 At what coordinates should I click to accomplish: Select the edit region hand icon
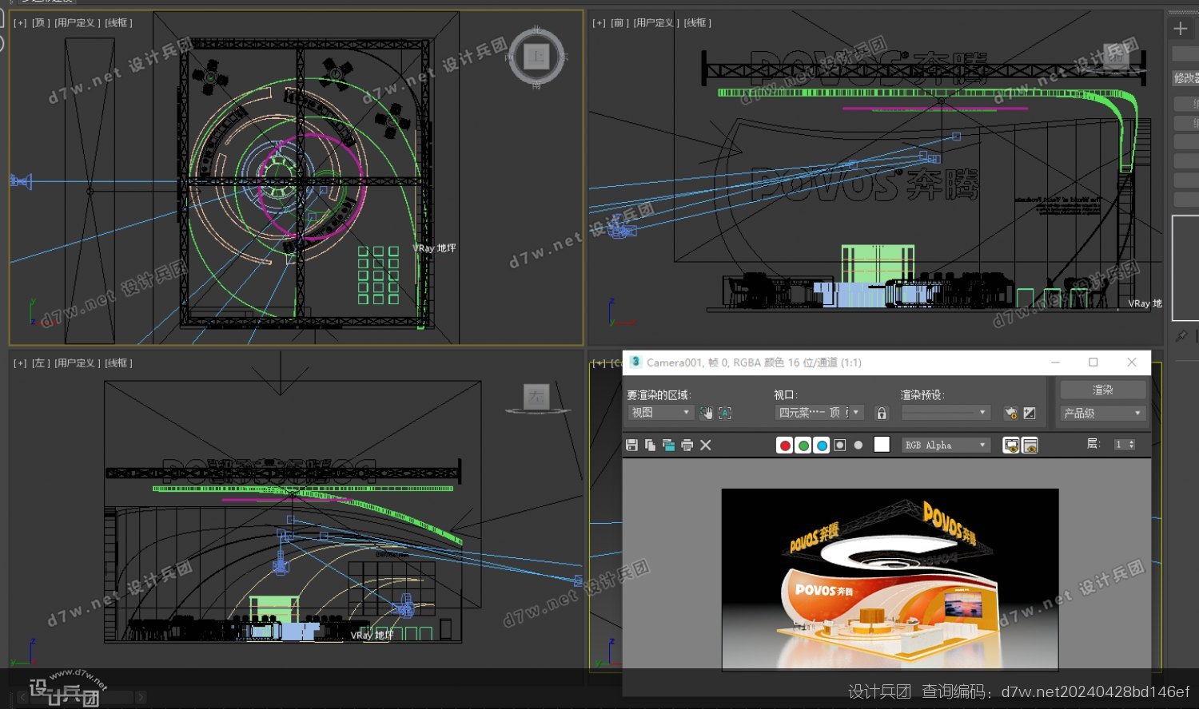pos(706,413)
